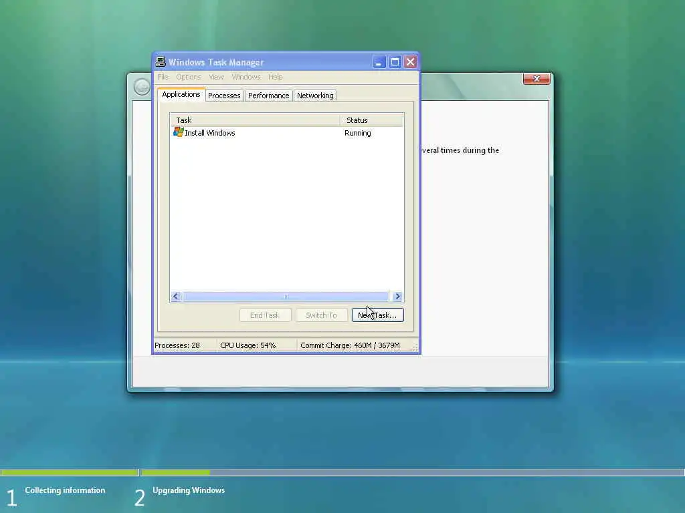The image size is (685, 513).
Task: Click the Collecting information step label
Action: coord(65,490)
